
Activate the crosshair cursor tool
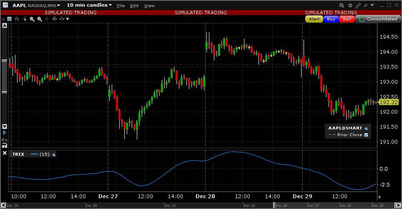tap(47, 19)
